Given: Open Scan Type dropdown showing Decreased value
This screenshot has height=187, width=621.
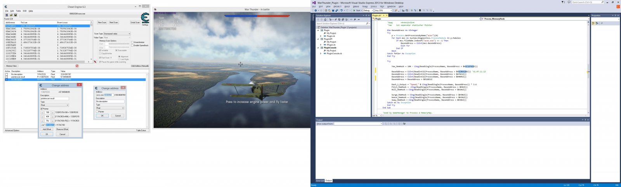Looking at the screenshot, I should tap(117, 34).
